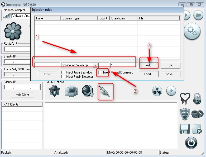This screenshot has width=206, height=157.
Task: Click the syringe injection icon
Action: (106, 91)
